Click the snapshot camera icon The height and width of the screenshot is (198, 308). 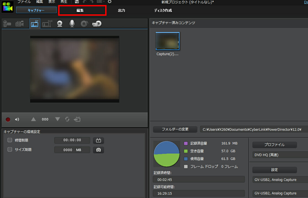98,150
